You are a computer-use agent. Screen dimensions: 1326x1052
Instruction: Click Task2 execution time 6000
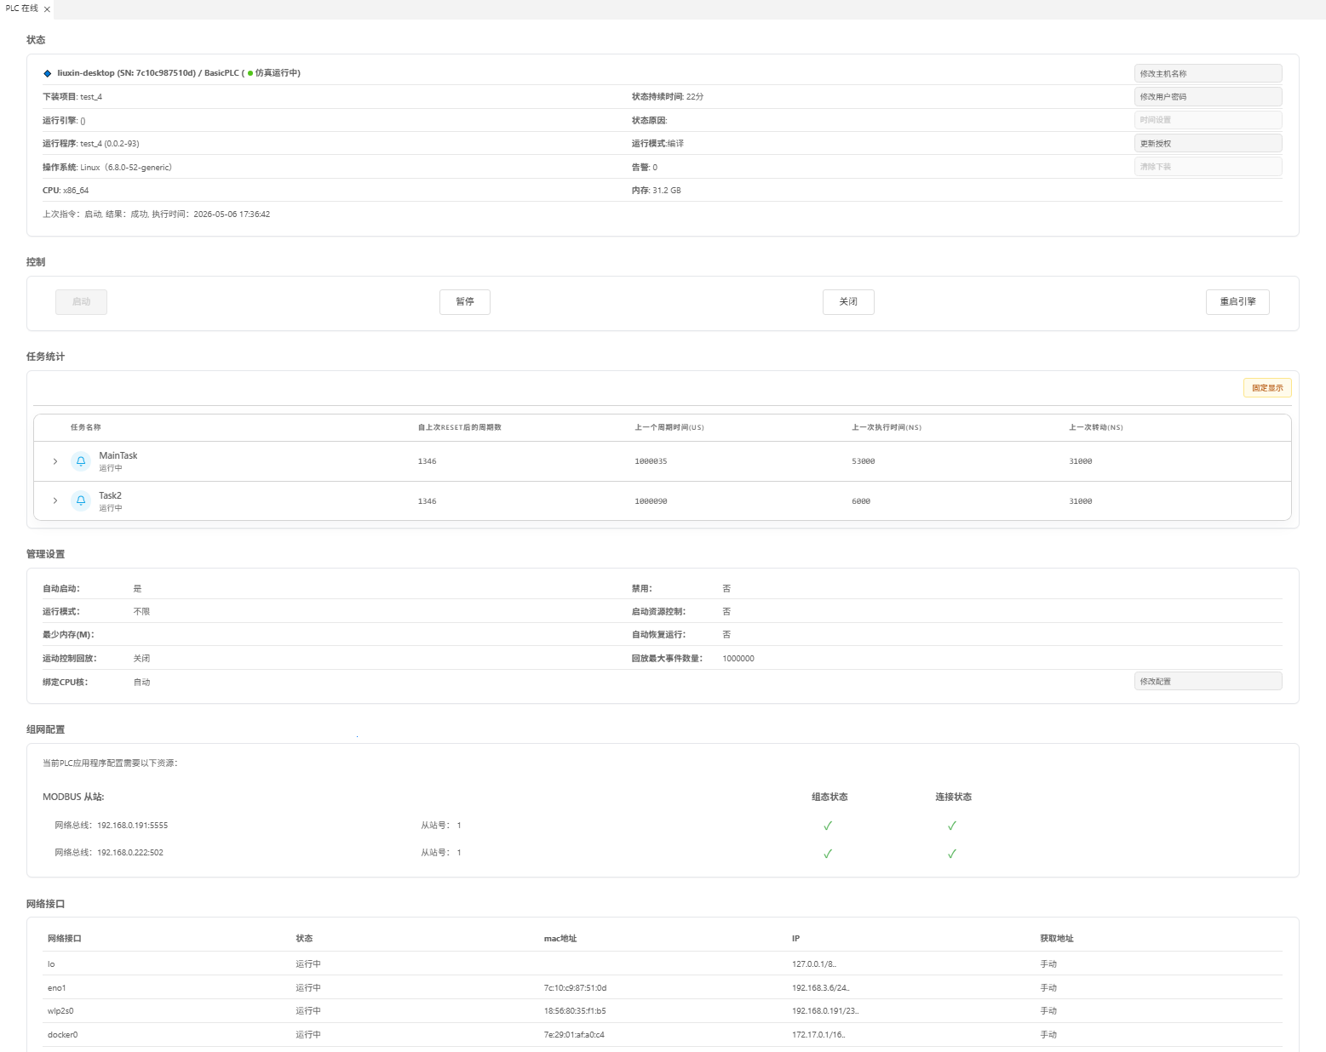pyautogui.click(x=861, y=501)
